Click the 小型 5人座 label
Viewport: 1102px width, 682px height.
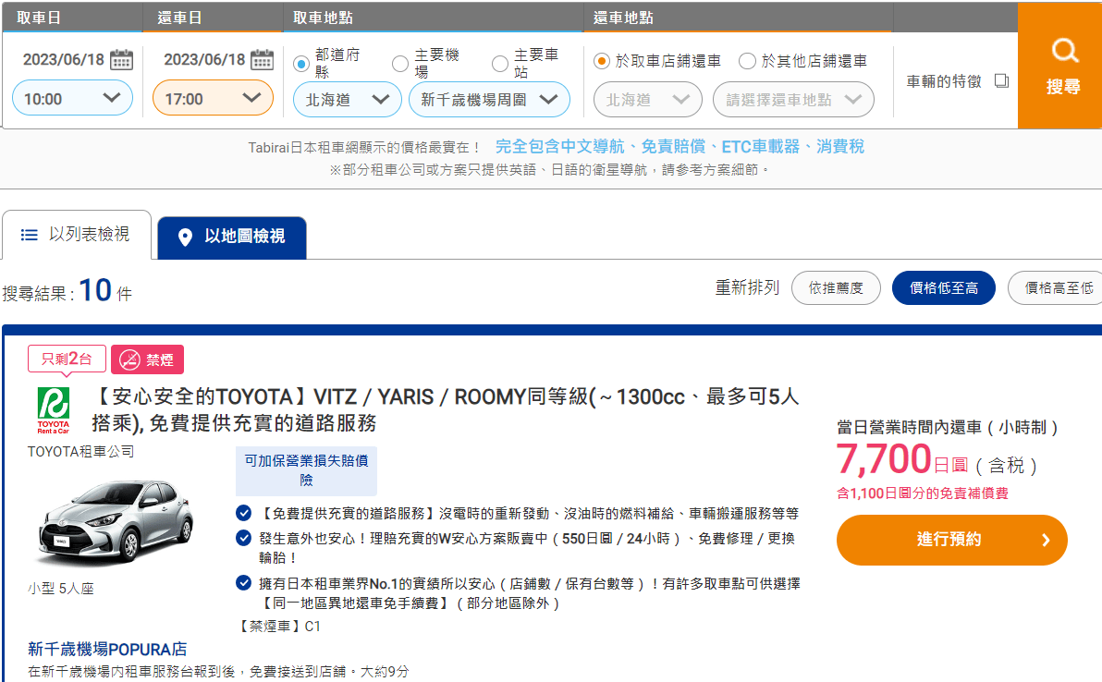(x=60, y=589)
